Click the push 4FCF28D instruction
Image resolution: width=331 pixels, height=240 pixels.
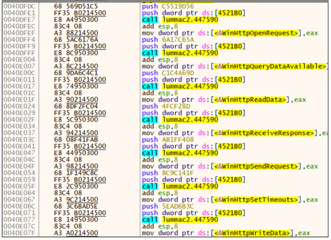click(166, 107)
